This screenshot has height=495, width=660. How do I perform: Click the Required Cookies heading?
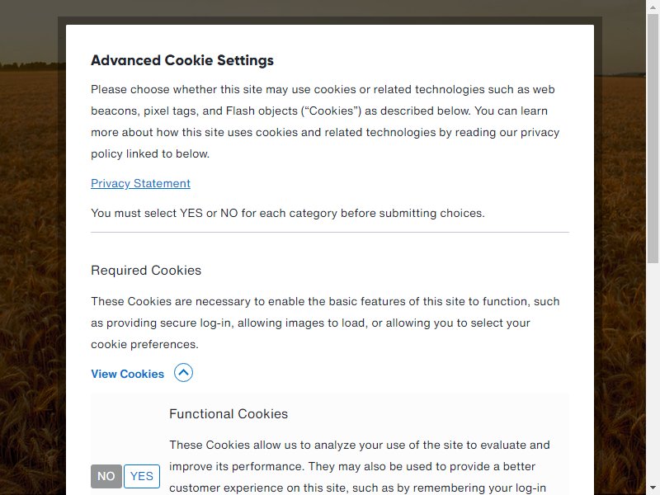pyautogui.click(x=146, y=271)
